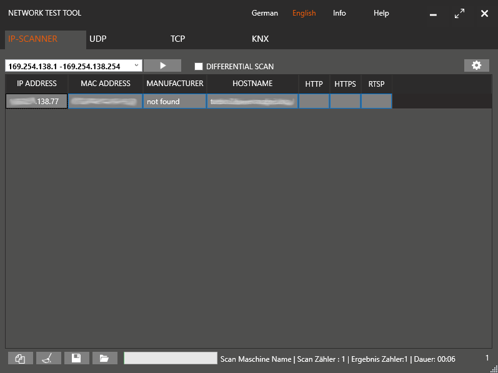Image resolution: width=498 pixels, height=373 pixels.
Task: Select English language option
Action: (304, 13)
